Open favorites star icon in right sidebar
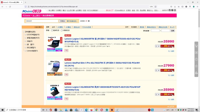 [196, 66]
